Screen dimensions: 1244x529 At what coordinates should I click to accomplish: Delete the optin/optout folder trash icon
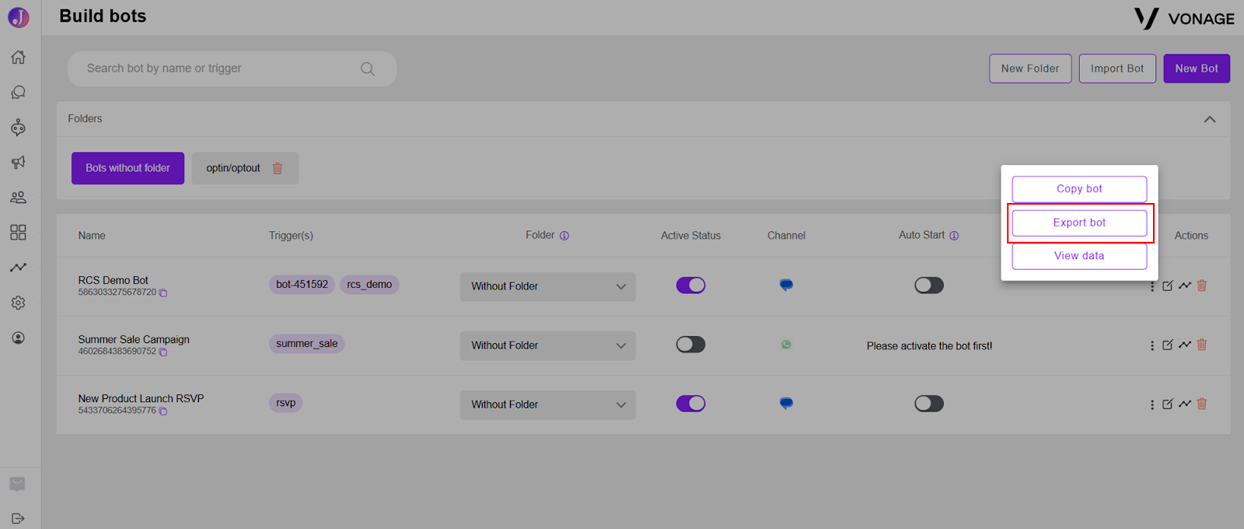coord(278,168)
